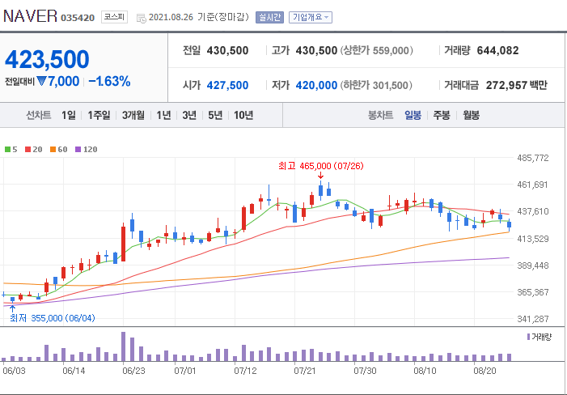Screen dimensions: 567x395
Task: Click the 08/20 date axis label
Action: [485, 371]
